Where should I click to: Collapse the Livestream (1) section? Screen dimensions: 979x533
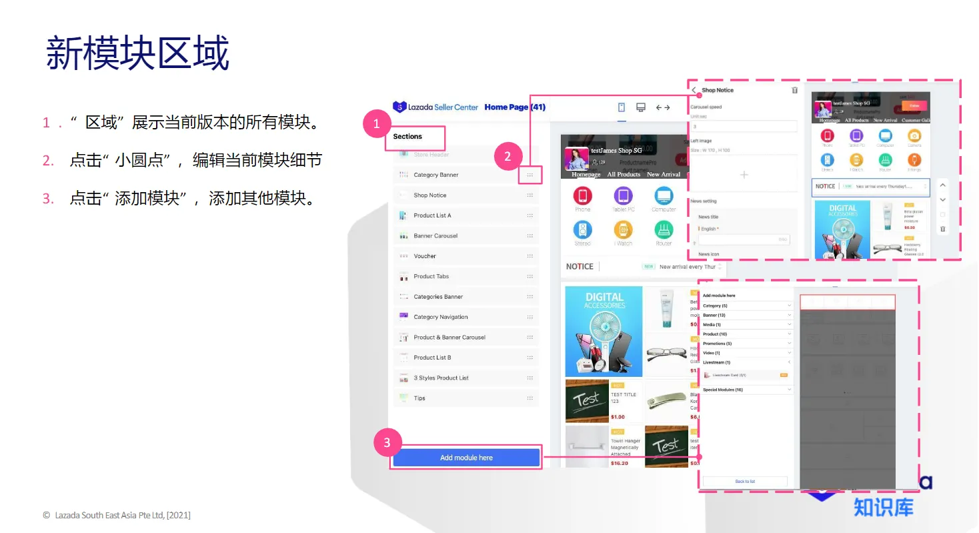(x=790, y=362)
